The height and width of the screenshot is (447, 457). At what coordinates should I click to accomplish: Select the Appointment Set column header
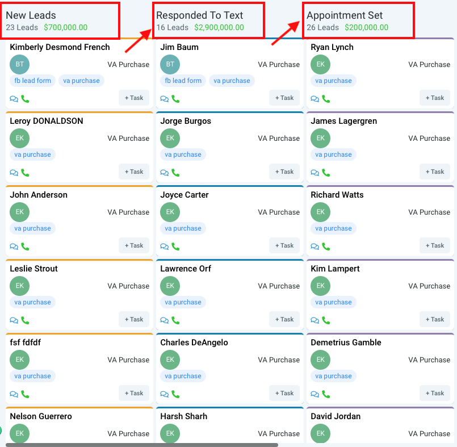pos(345,15)
